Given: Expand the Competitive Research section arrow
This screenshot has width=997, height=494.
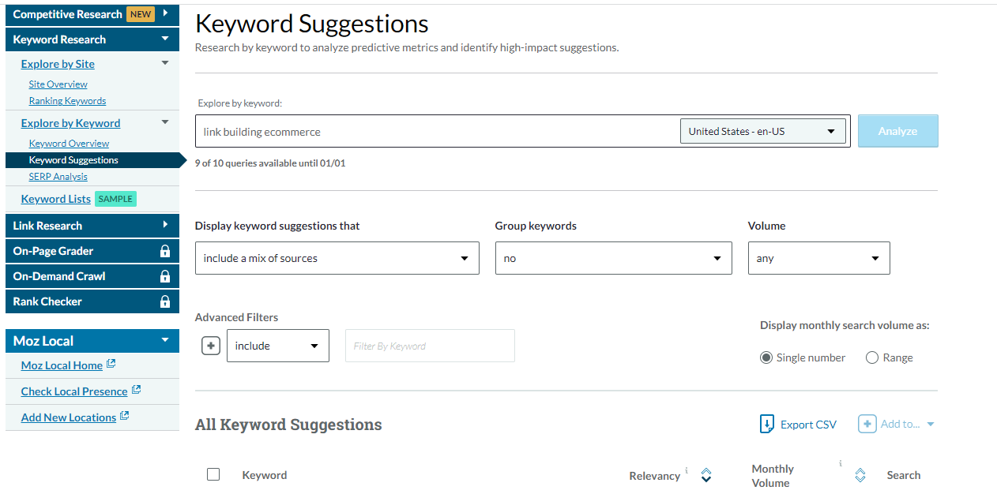Looking at the screenshot, I should tap(165, 13).
